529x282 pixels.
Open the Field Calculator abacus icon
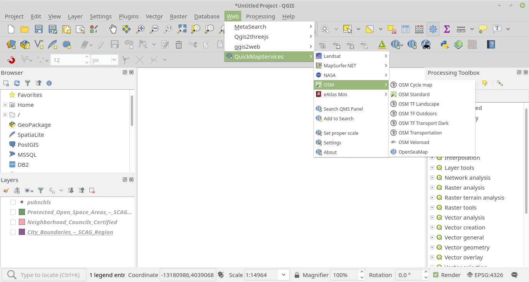[x=419, y=29]
